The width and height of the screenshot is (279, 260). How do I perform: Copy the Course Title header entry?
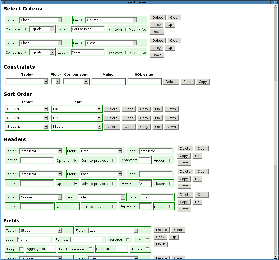(184, 202)
